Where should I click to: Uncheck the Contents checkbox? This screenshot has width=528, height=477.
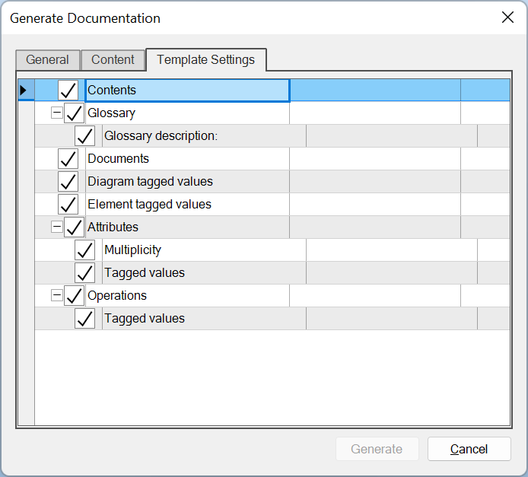68,91
